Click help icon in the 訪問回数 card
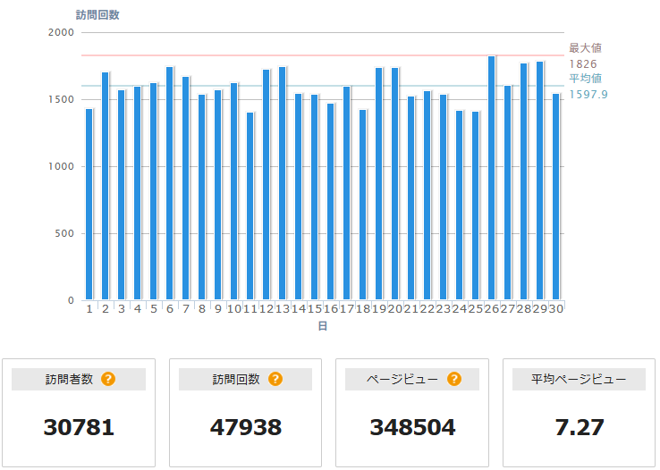Viewport: 660px width, 470px height. (275, 379)
